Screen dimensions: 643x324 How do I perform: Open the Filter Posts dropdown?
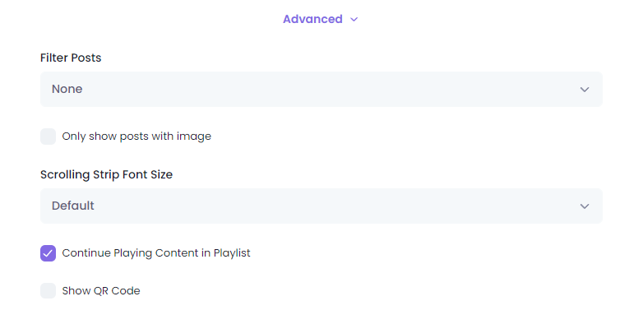[321, 89]
